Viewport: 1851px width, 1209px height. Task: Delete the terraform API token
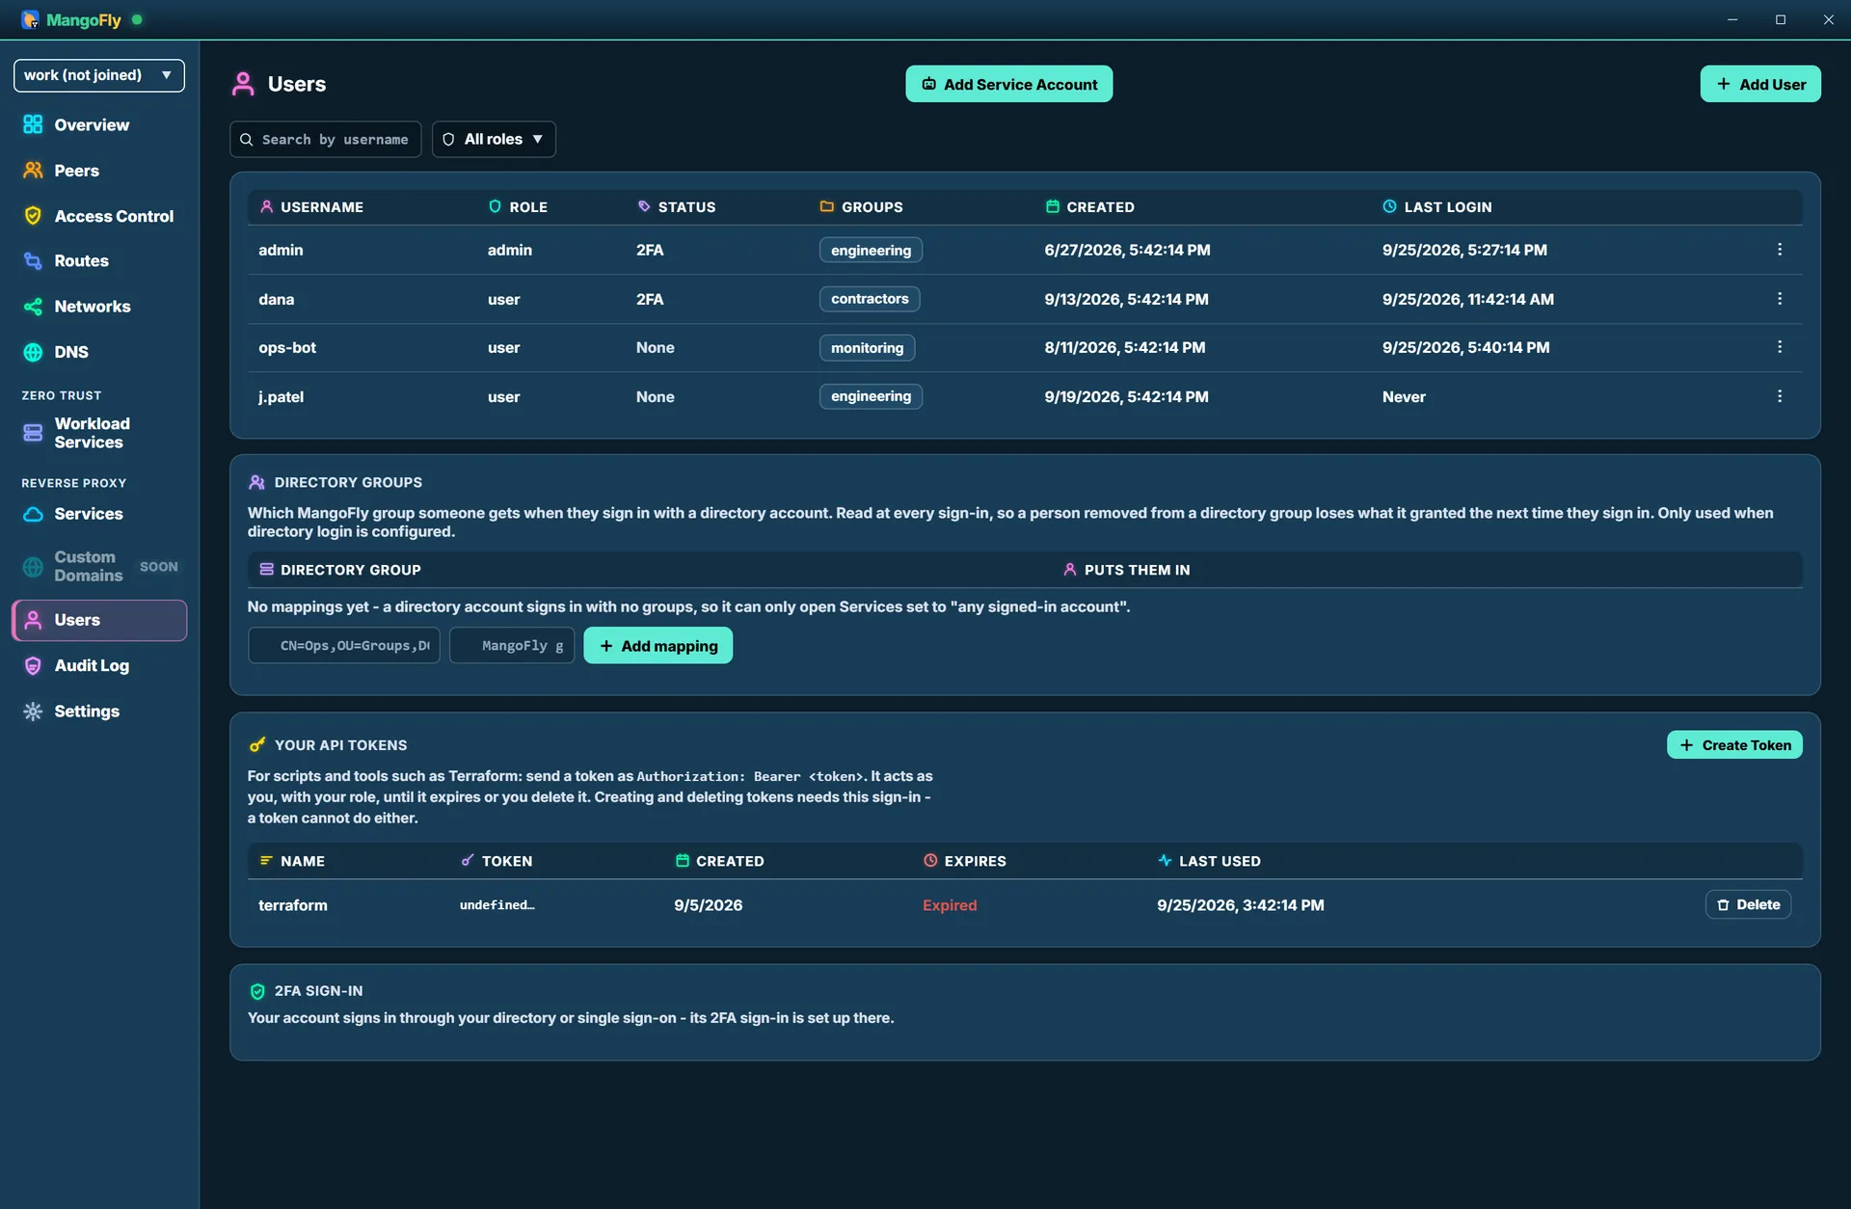(x=1748, y=904)
